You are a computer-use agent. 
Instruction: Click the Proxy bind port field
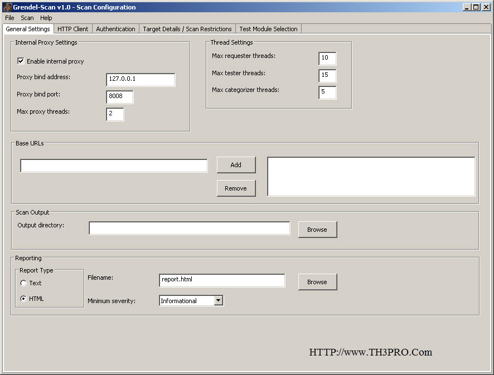(x=120, y=97)
